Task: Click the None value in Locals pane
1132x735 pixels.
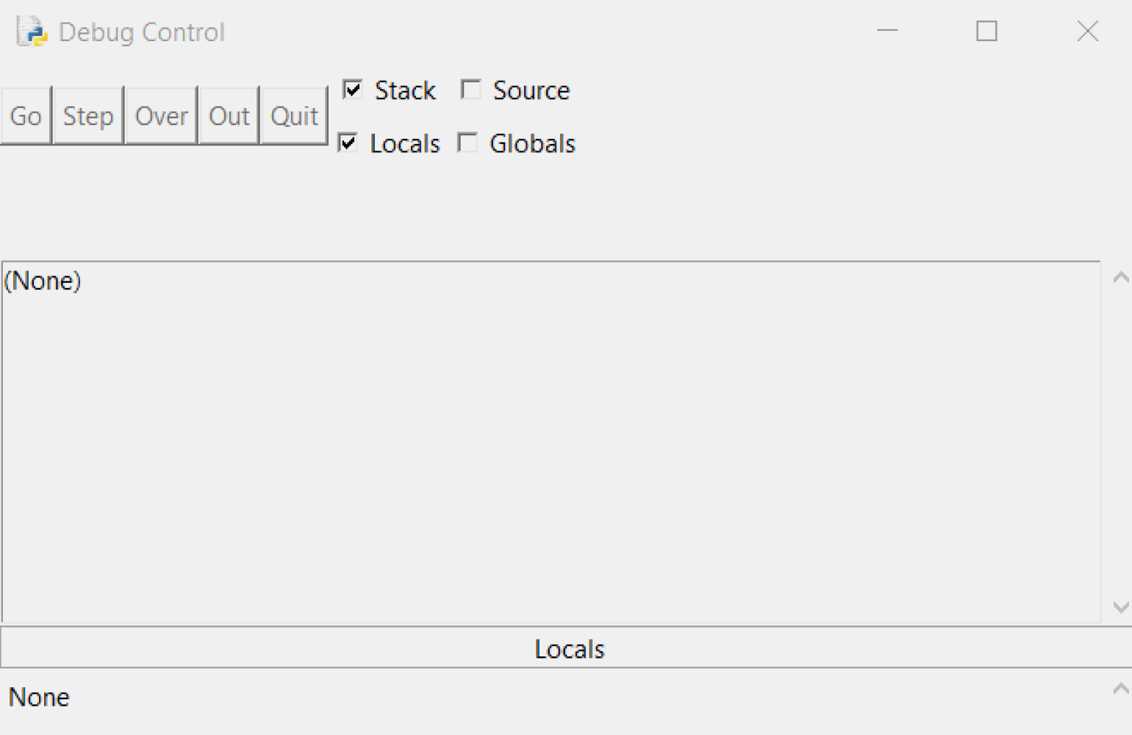Action: tap(39, 697)
